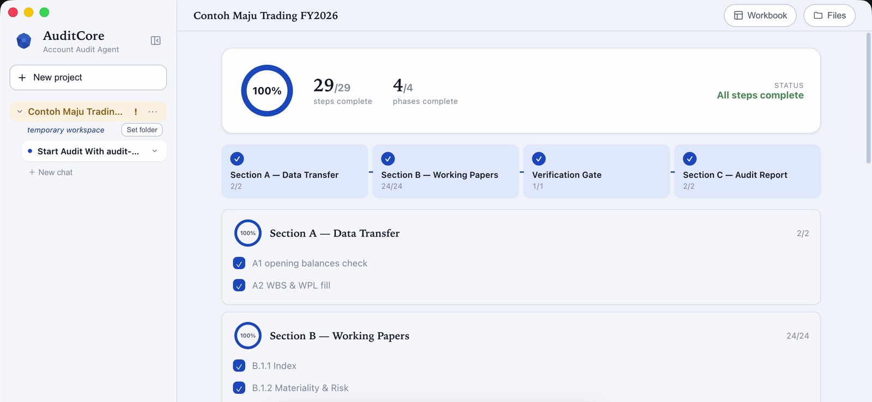Uncheck B.1.2 Materiality & Risk checkbox
Image resolution: width=872 pixels, height=402 pixels.
tap(239, 388)
